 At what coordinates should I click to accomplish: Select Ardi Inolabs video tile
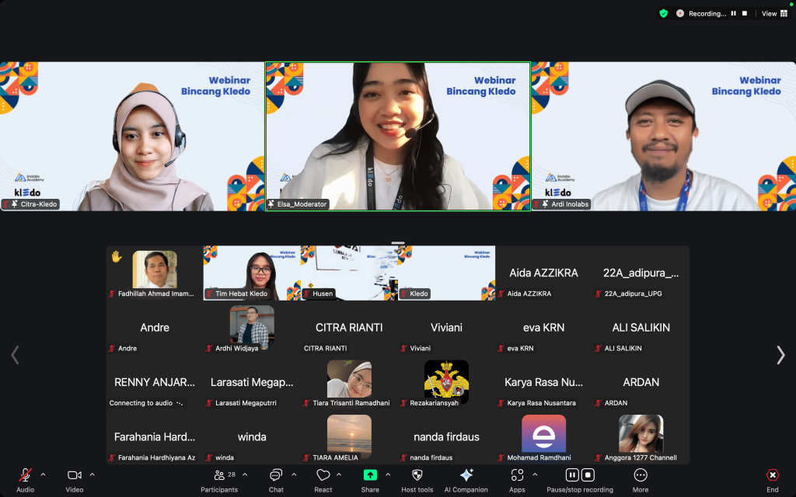tap(664, 137)
